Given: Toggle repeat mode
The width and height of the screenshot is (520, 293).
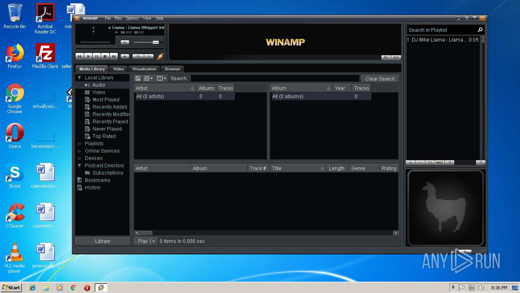Looking at the screenshot, I should [x=149, y=57].
